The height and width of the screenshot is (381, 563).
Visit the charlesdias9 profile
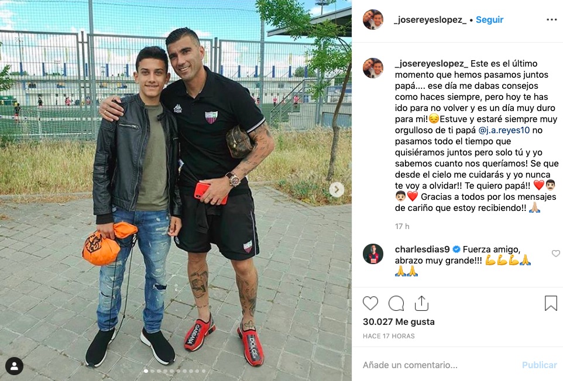pos(423,249)
